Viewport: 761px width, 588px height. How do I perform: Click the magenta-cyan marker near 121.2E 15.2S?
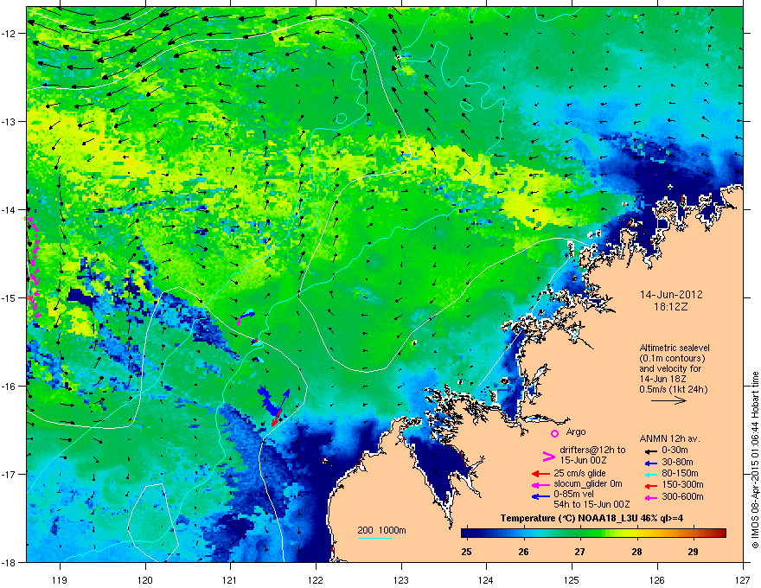[x=245, y=316]
